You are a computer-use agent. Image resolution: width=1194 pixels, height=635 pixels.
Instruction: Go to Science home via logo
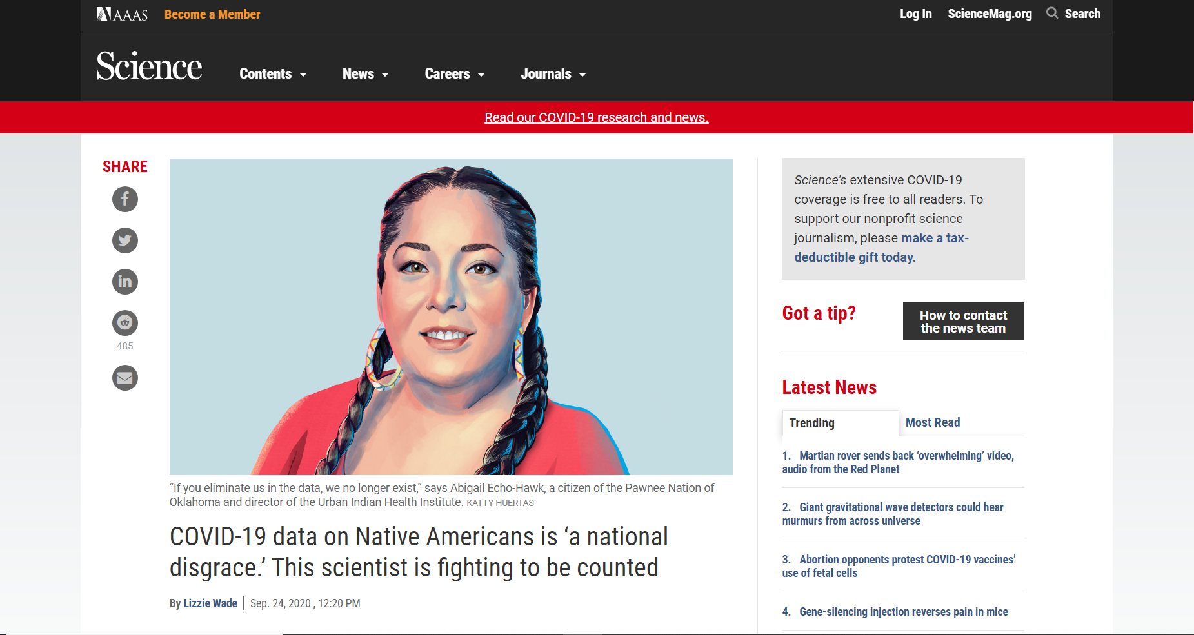[x=149, y=66]
